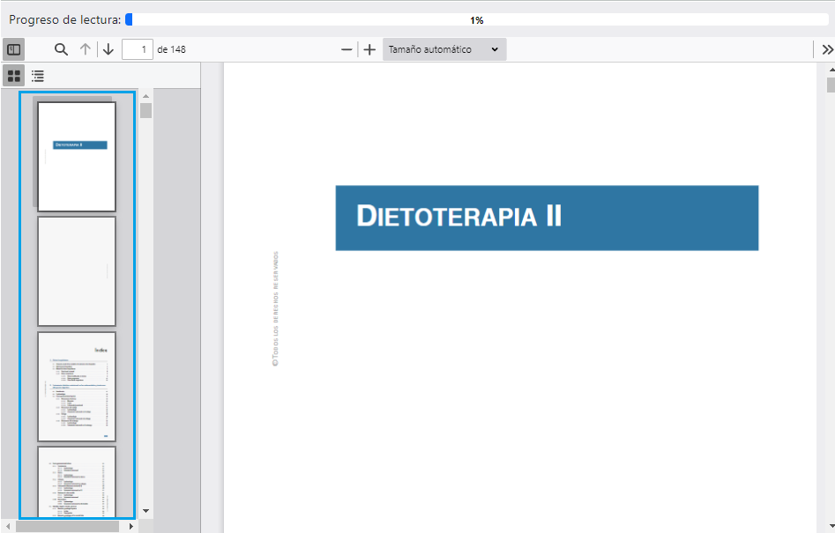The width and height of the screenshot is (835, 533).
Task: Select the first page thumbnail Dietoterapia II
Action: (x=77, y=156)
